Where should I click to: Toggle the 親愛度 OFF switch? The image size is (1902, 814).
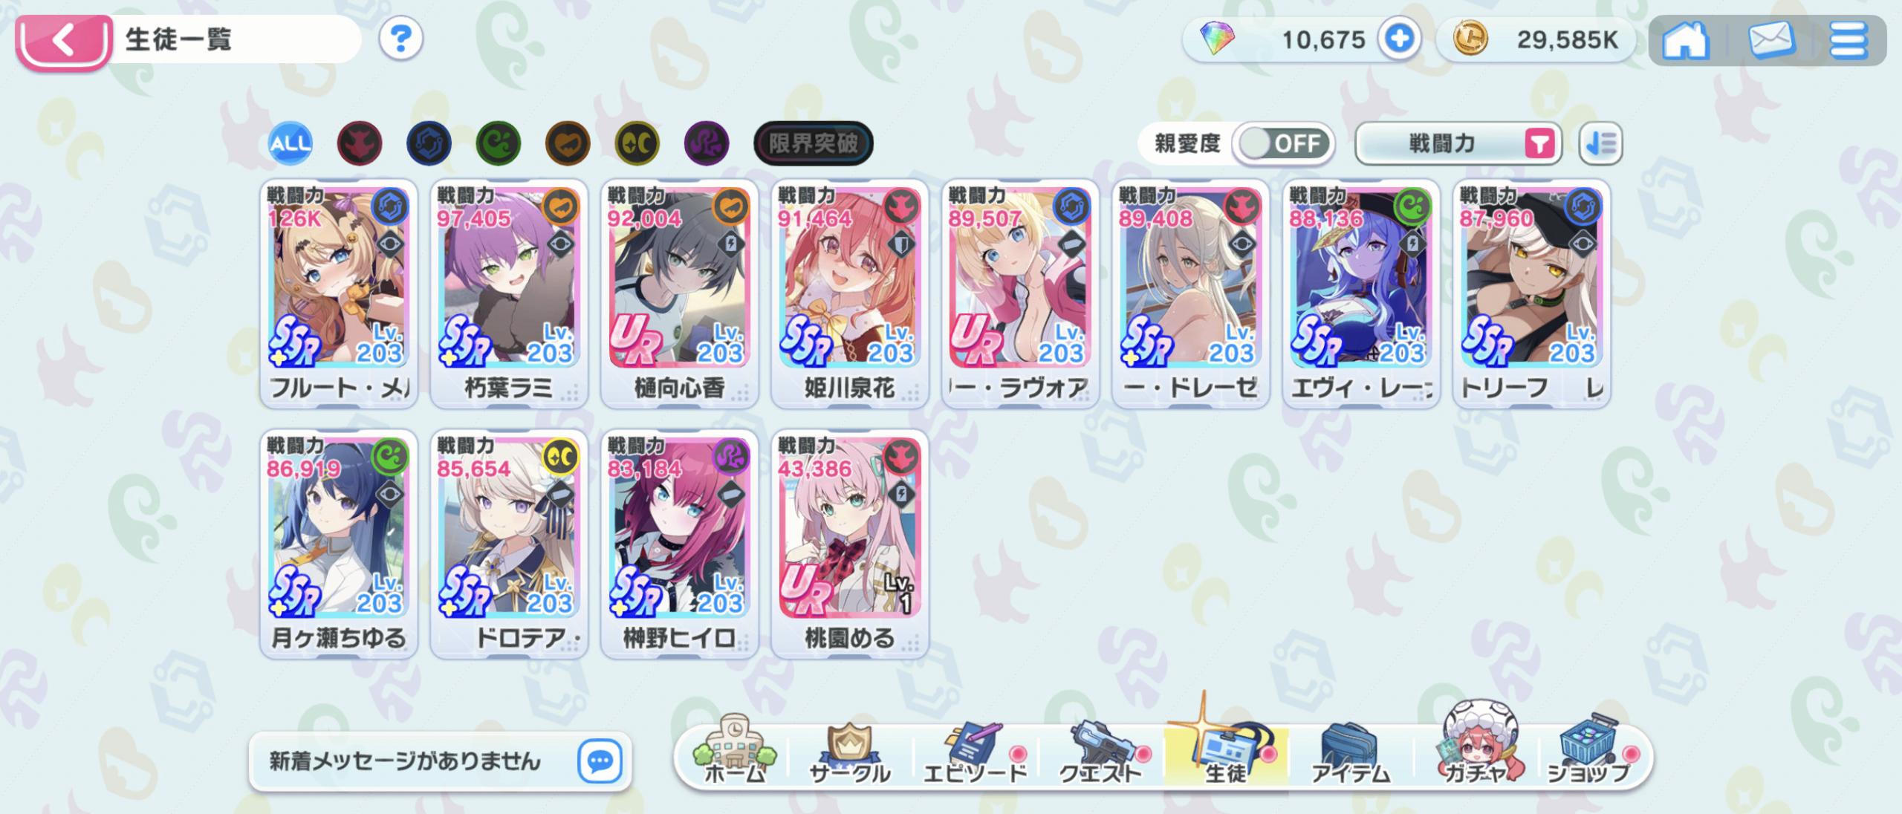1285,143
